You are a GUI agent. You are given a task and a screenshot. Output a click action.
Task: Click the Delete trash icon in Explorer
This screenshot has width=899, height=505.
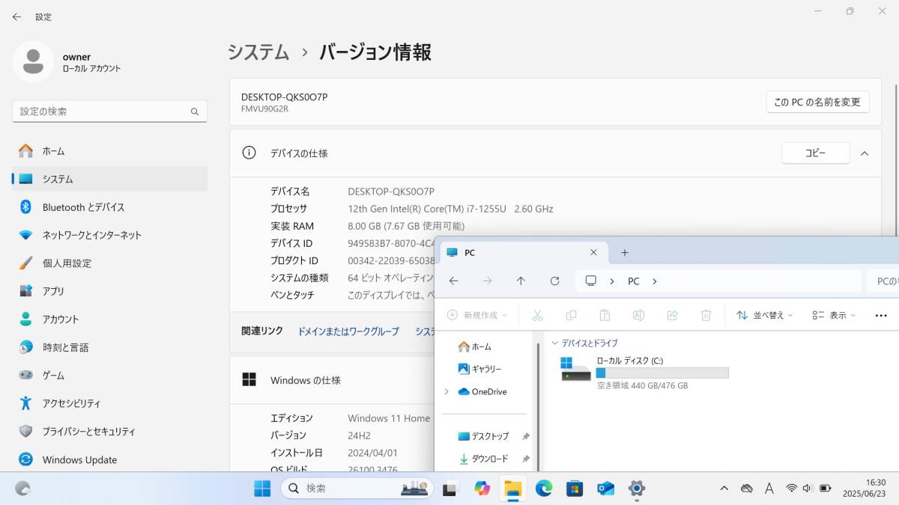coord(706,315)
